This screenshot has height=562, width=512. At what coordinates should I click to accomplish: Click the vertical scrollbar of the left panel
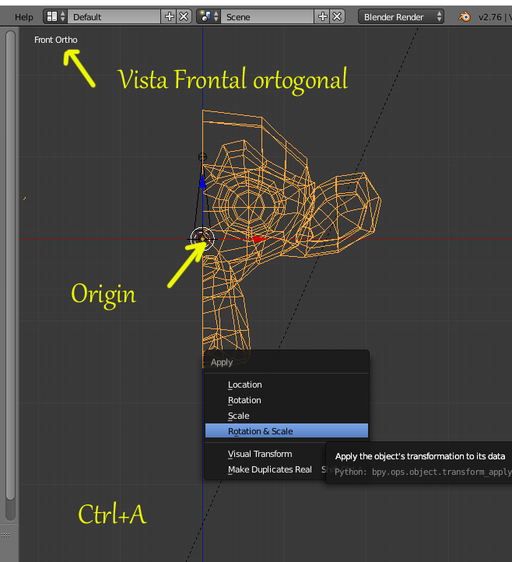[10, 265]
